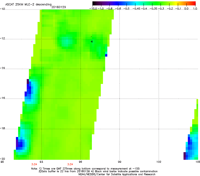Click colorbar label -0.2

coord(170,9)
